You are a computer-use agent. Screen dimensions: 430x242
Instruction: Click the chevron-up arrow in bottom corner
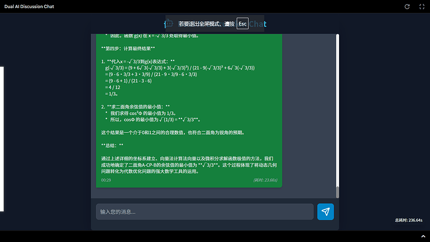(x=423, y=236)
